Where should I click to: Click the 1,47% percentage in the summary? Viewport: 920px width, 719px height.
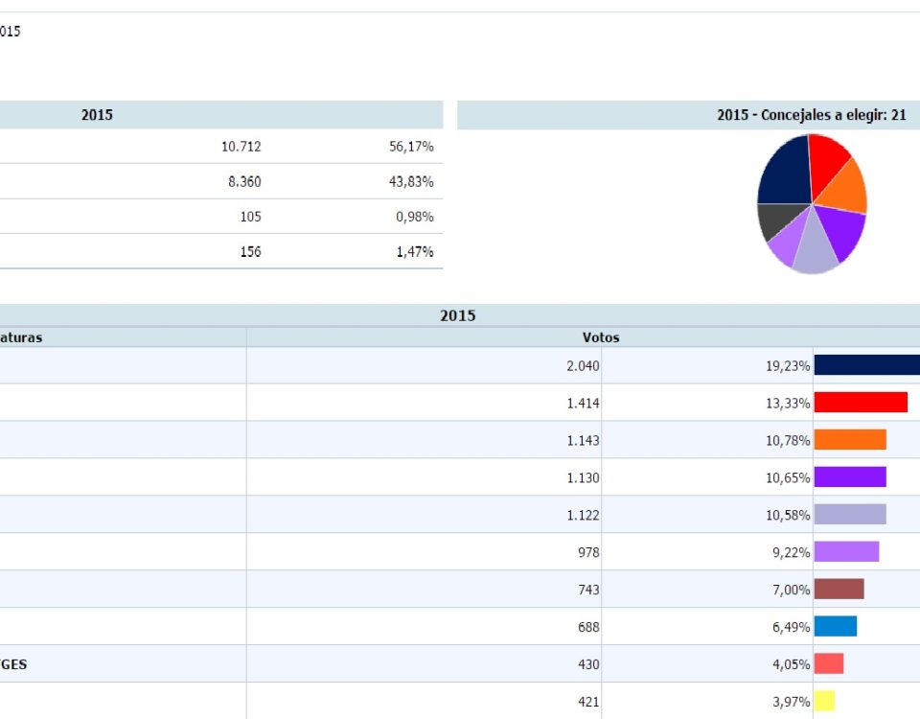pos(414,251)
